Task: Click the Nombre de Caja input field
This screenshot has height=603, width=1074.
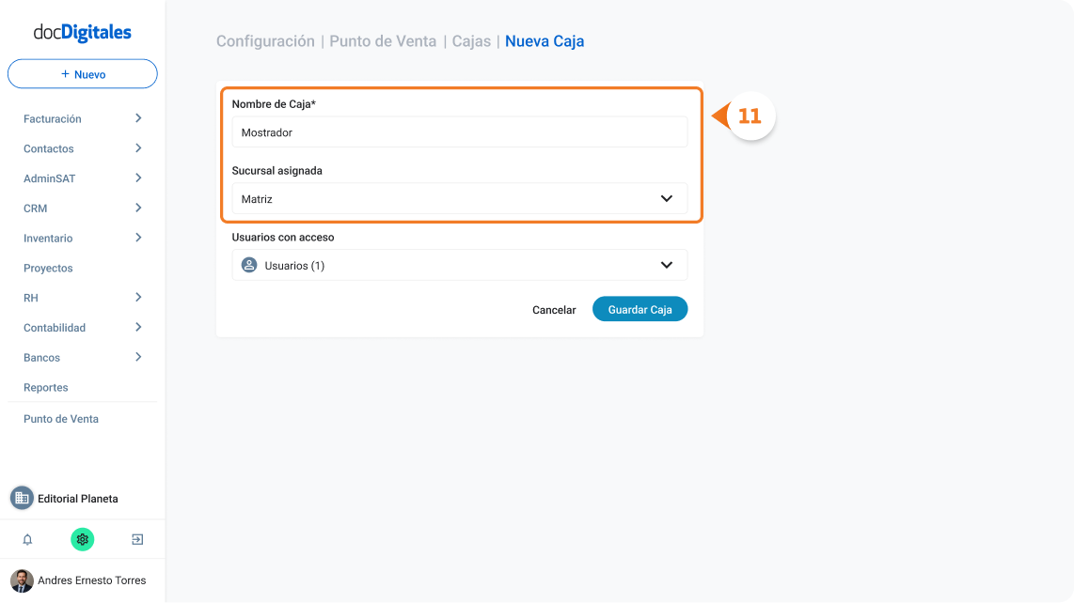Action: click(460, 132)
